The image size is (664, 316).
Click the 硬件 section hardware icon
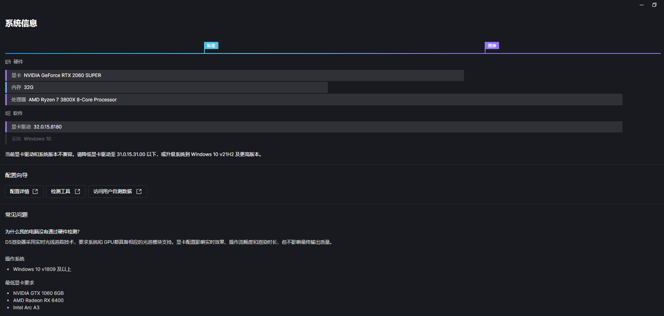click(8, 62)
